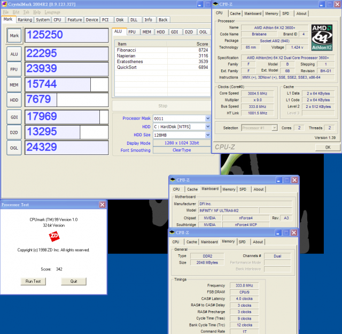The image size is (342, 334).
Task: Run the GDI benchmark button
Action: pyautogui.click(x=14, y=117)
